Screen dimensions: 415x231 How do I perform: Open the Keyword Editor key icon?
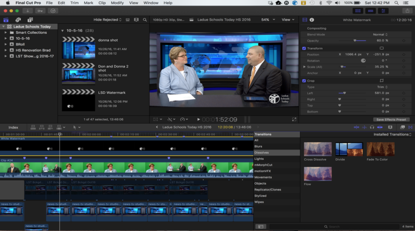point(40,11)
